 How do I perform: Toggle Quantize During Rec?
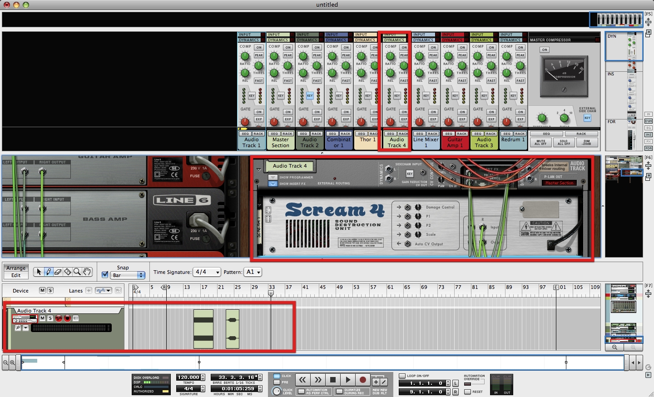coord(339,391)
